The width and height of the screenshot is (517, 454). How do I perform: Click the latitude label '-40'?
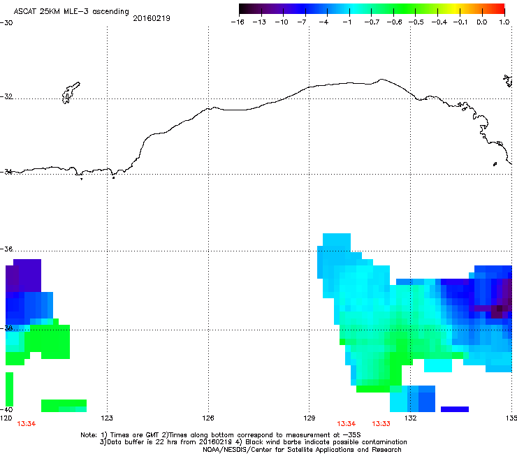click(6, 409)
